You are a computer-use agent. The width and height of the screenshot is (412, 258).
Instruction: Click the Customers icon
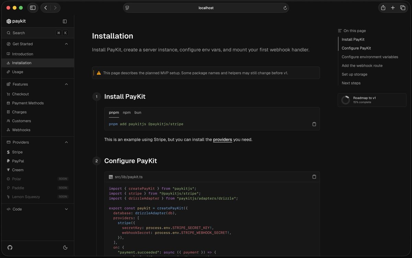tap(9, 121)
